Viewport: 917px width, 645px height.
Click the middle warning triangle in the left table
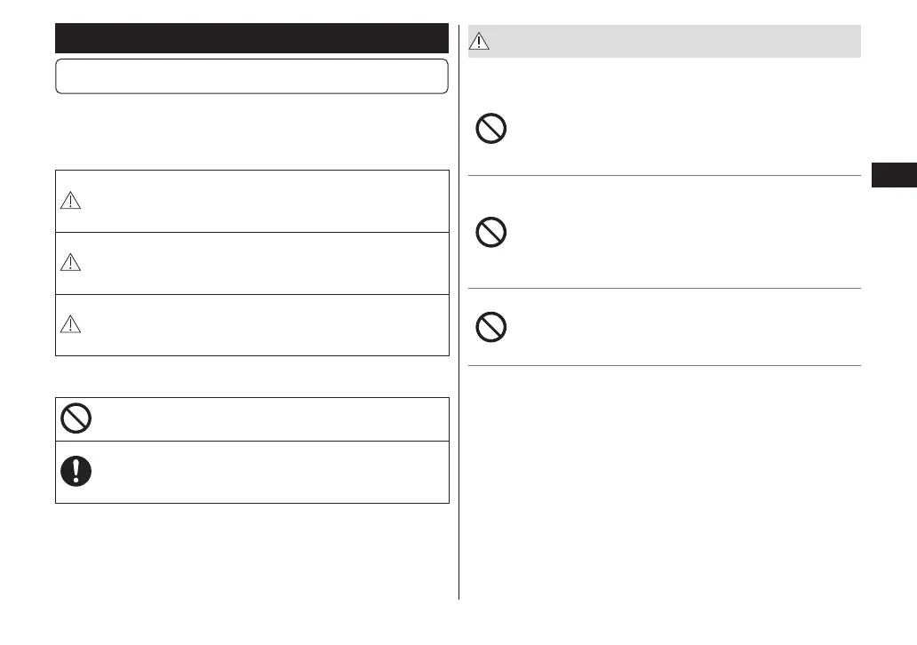[x=70, y=264]
